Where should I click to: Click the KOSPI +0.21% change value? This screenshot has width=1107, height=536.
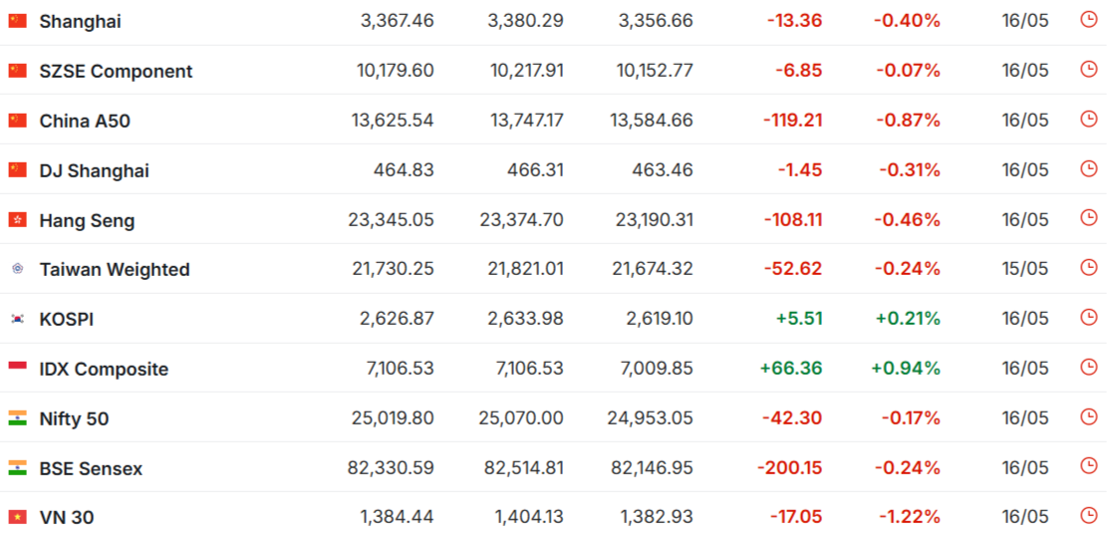(x=908, y=319)
